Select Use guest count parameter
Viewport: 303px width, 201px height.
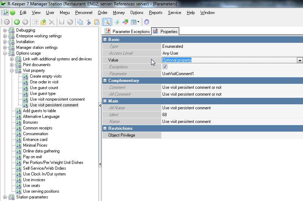[x=44, y=88]
